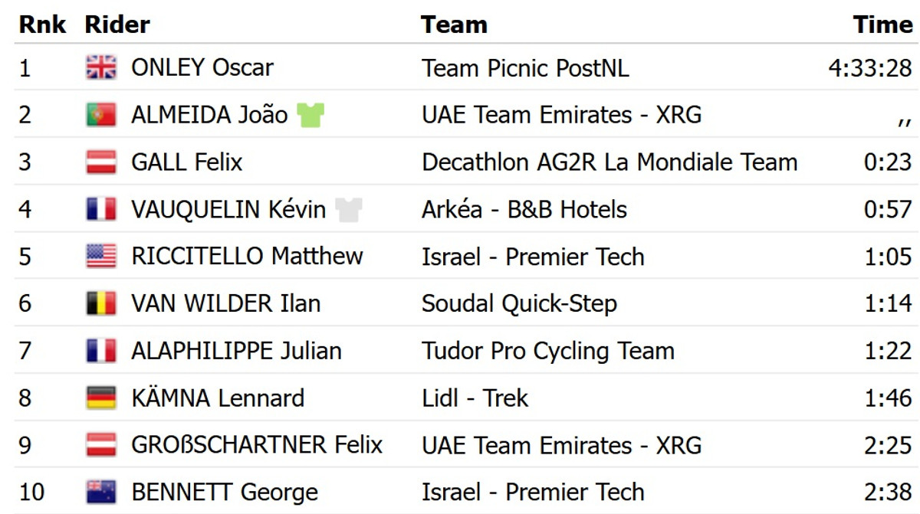Image resolution: width=920 pixels, height=514 pixels.
Task: Open rider ONLEY Oscar's profile
Action: point(202,67)
